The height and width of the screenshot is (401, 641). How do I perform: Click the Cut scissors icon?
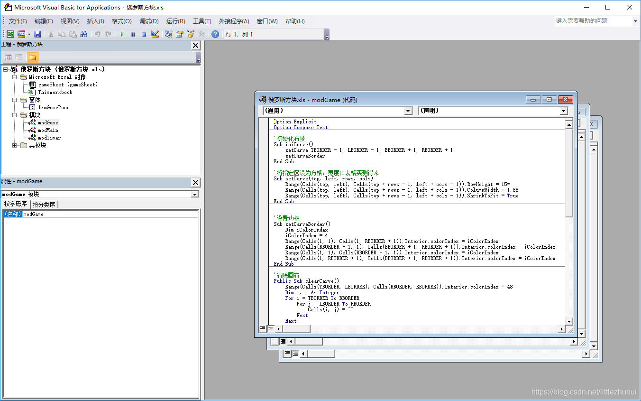51,34
